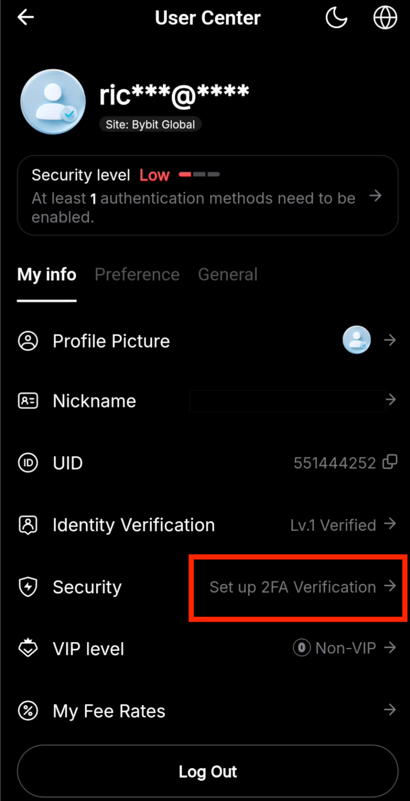Switch to the Preference tab
This screenshot has width=410, height=801.
pos(137,274)
